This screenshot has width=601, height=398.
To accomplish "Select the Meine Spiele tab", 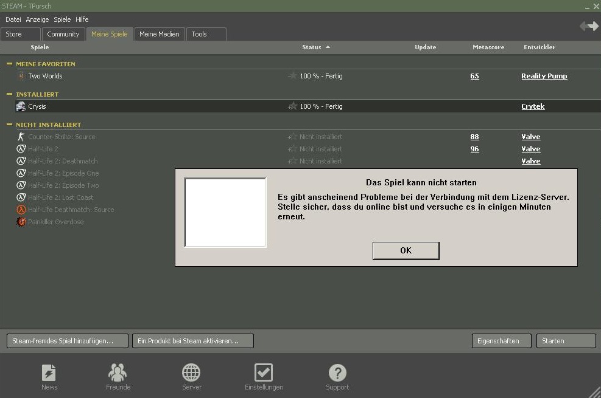I will [x=110, y=34].
